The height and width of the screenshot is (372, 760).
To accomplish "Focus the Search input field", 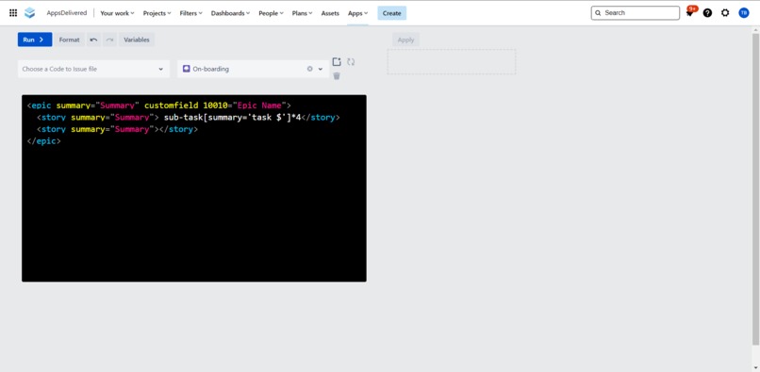I will (x=636, y=13).
